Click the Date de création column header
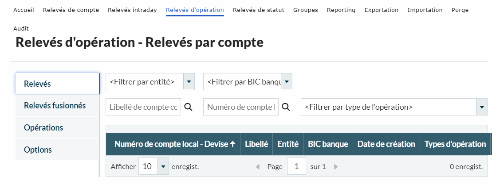 pos(386,144)
